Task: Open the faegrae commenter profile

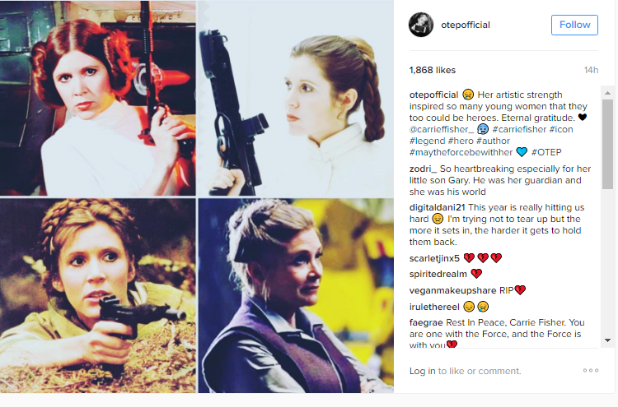Action: point(426,323)
